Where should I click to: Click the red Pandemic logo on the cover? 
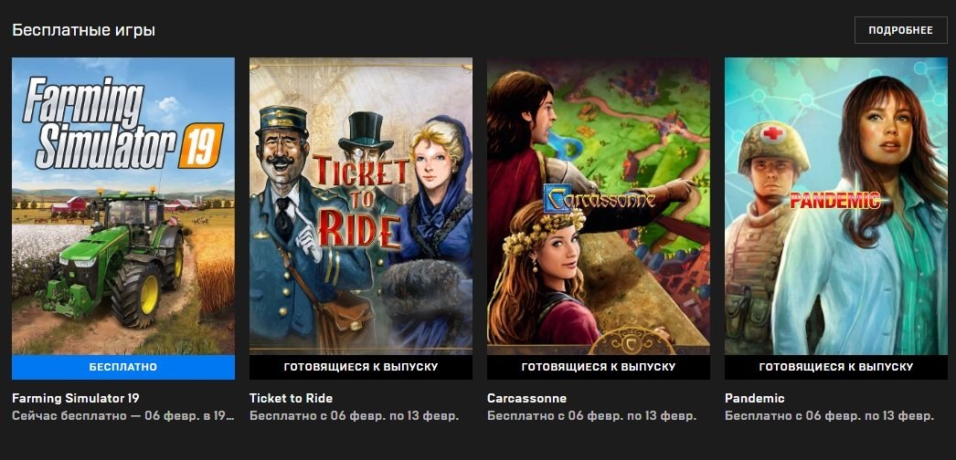(834, 200)
